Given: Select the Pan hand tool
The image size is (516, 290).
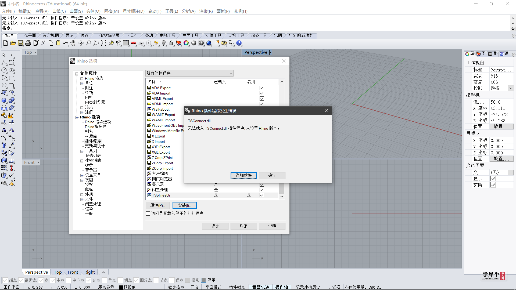Looking at the screenshot, I should pos(73,43).
